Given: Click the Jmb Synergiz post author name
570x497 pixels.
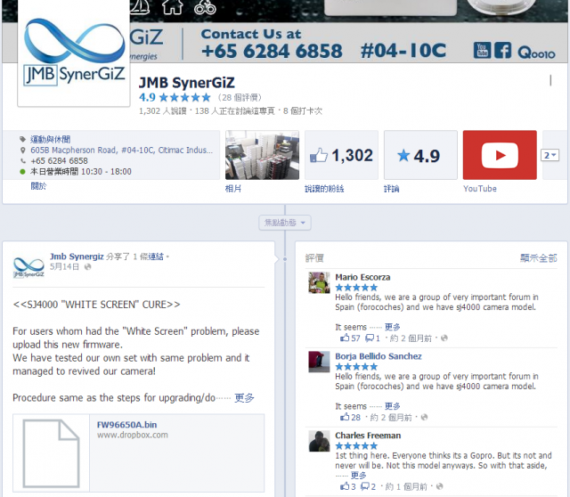Looking at the screenshot, I should [x=77, y=257].
